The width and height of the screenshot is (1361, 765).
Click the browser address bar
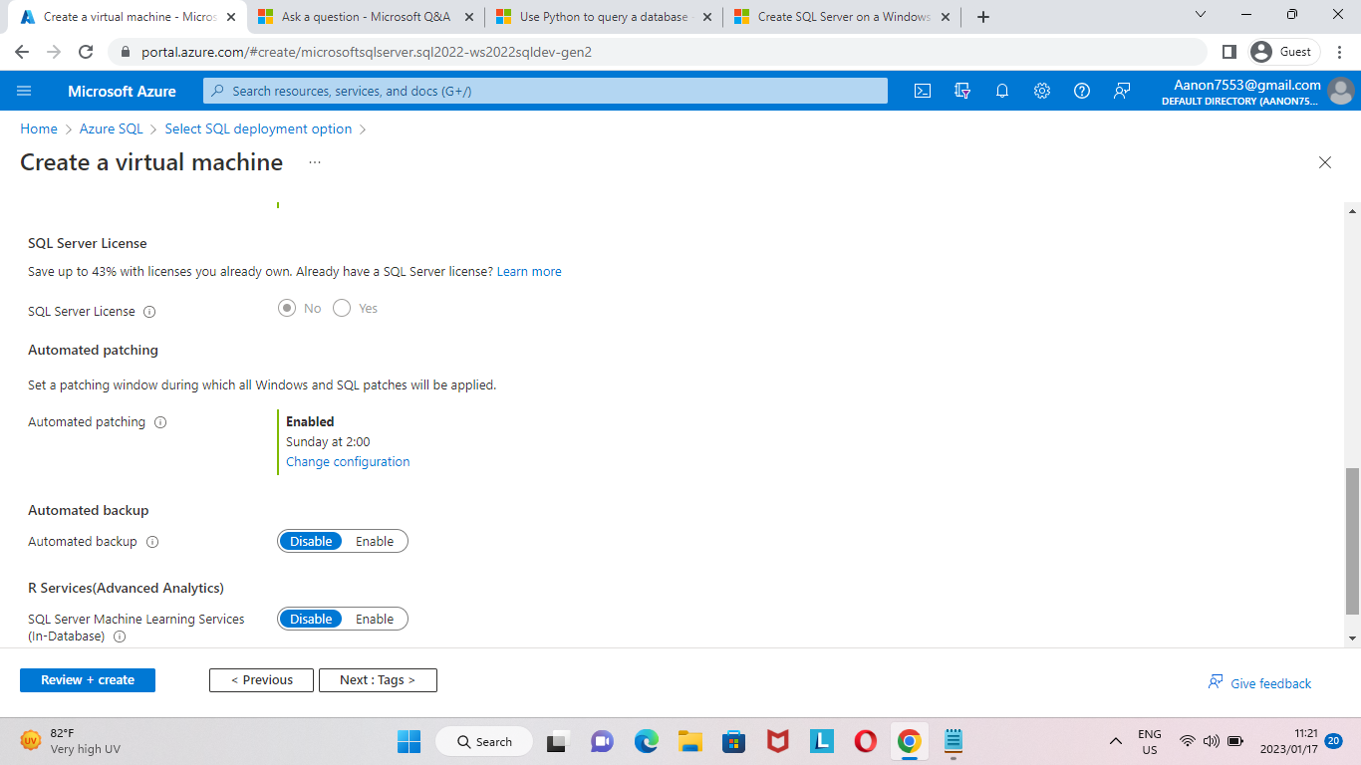[658, 52]
